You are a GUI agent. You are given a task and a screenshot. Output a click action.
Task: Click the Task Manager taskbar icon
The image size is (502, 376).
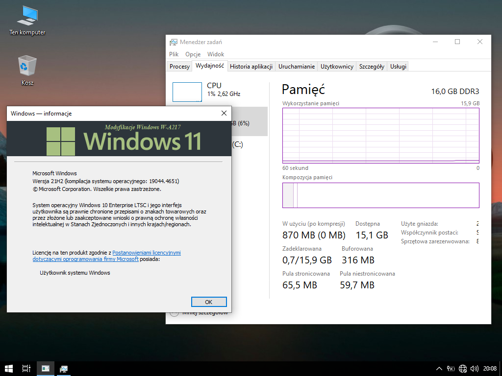64,368
